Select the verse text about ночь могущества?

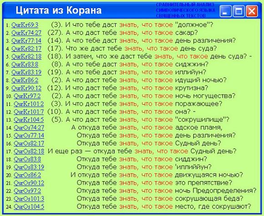[143, 96]
